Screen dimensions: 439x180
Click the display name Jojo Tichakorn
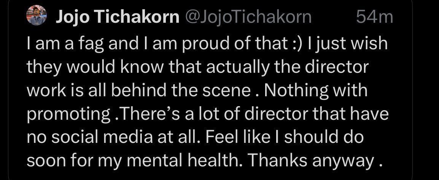[x=117, y=17]
